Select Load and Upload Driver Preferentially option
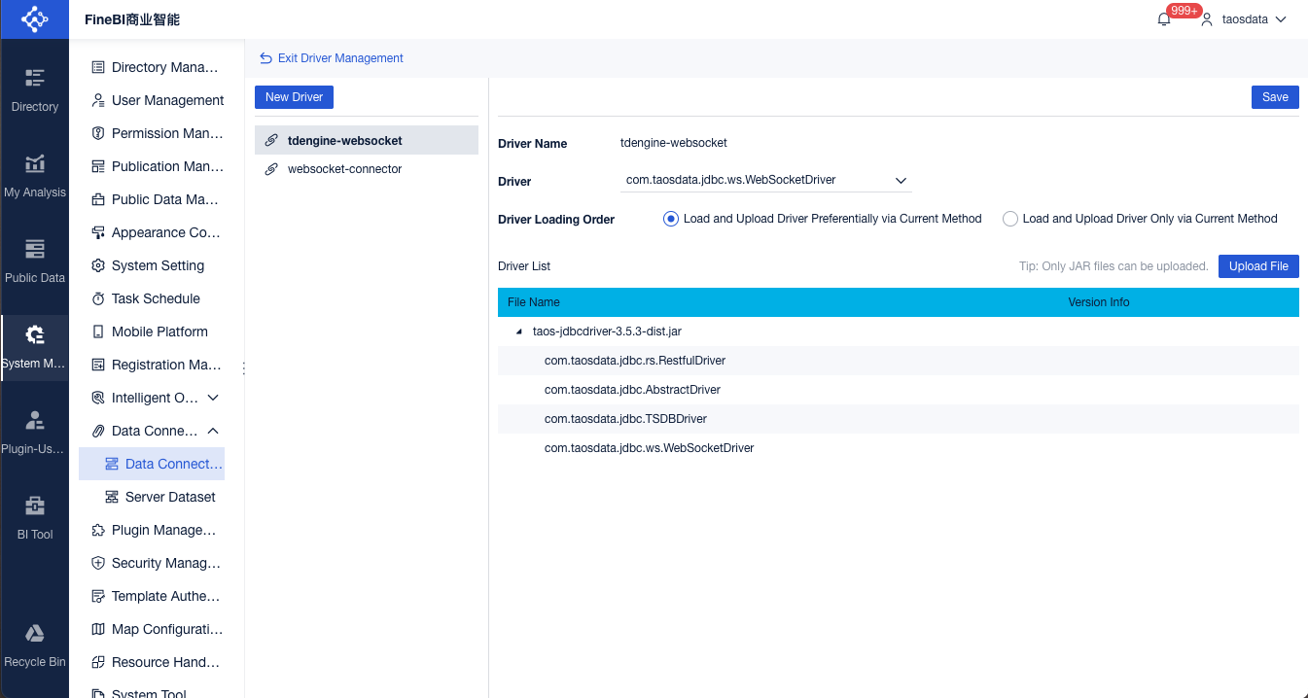1308x698 pixels. tap(670, 219)
